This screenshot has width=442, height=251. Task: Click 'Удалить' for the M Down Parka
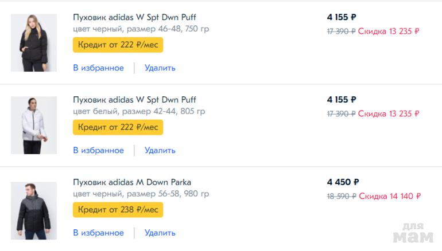pos(160,233)
